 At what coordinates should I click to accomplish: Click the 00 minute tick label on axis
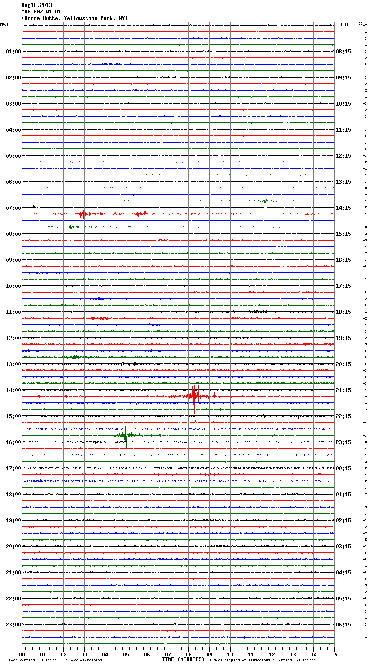click(22, 655)
